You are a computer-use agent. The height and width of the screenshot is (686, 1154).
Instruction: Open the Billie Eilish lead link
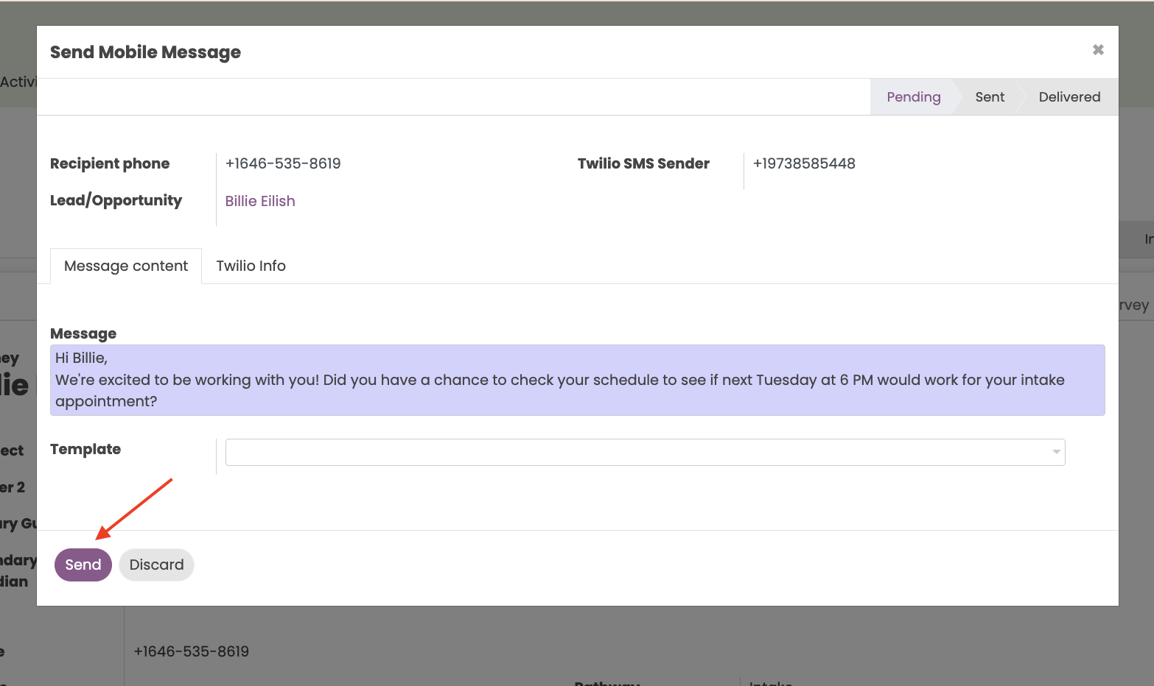click(x=260, y=201)
